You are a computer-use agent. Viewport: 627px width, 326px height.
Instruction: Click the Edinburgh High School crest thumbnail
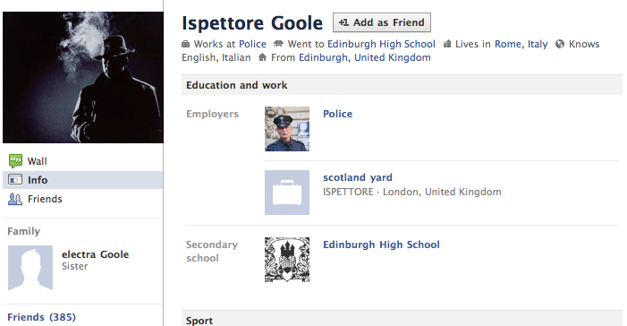287,260
